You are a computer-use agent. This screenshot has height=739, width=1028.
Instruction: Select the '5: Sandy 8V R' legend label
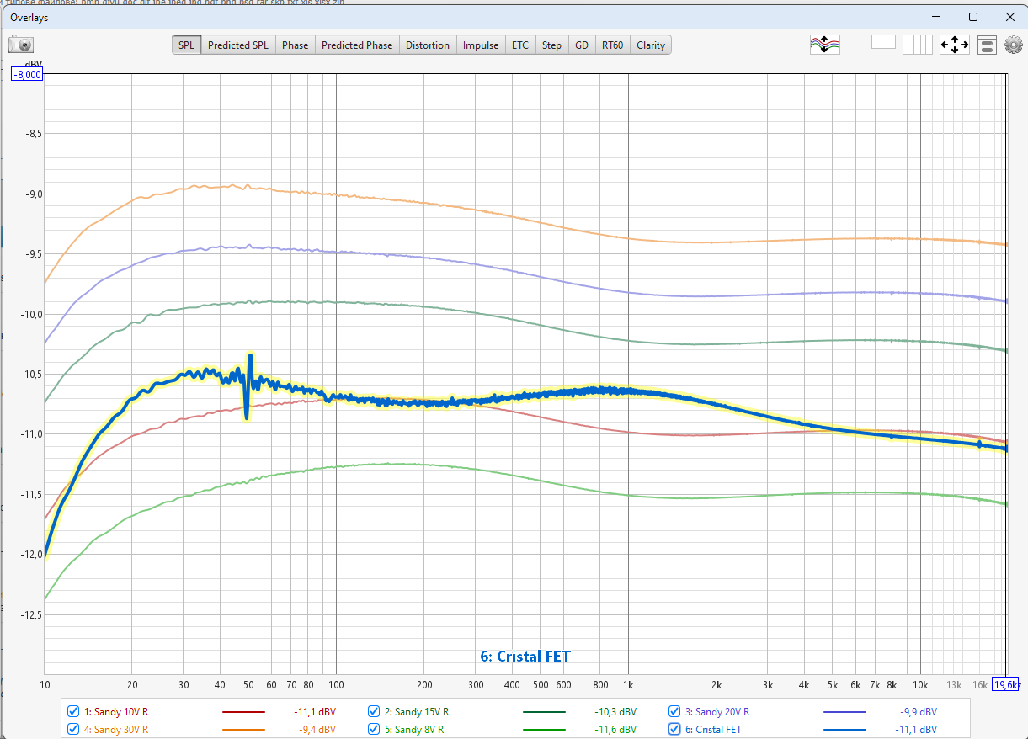pyautogui.click(x=414, y=730)
